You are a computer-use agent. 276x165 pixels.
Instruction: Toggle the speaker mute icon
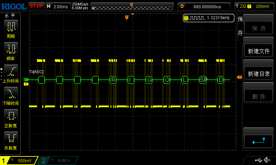[267, 160]
